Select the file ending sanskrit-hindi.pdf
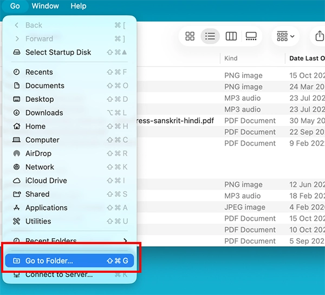This screenshot has width=325, height=295. coord(175,121)
